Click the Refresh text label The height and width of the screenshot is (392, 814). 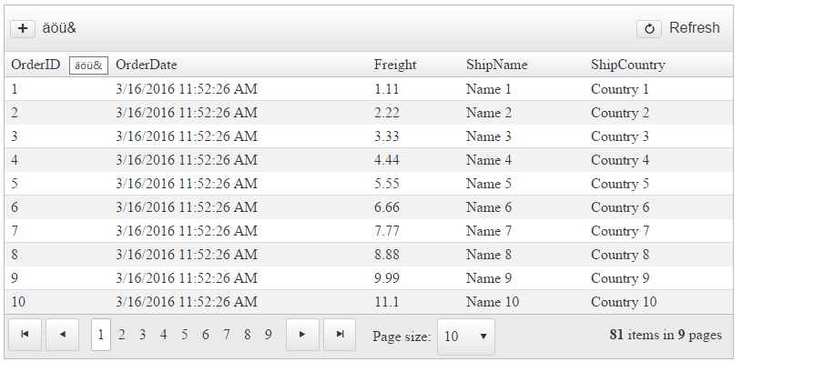click(694, 28)
